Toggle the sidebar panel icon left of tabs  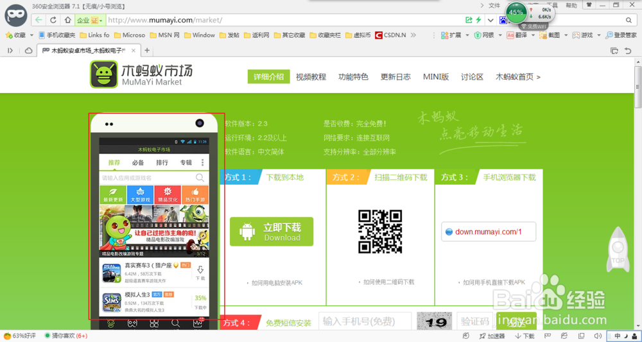(x=11, y=51)
